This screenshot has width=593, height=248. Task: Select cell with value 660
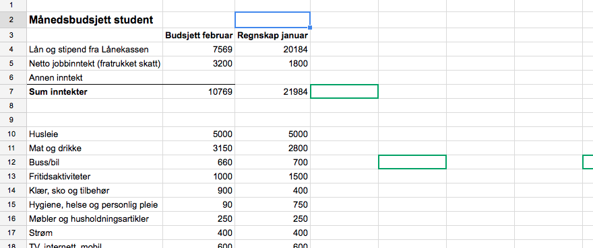pos(199,163)
